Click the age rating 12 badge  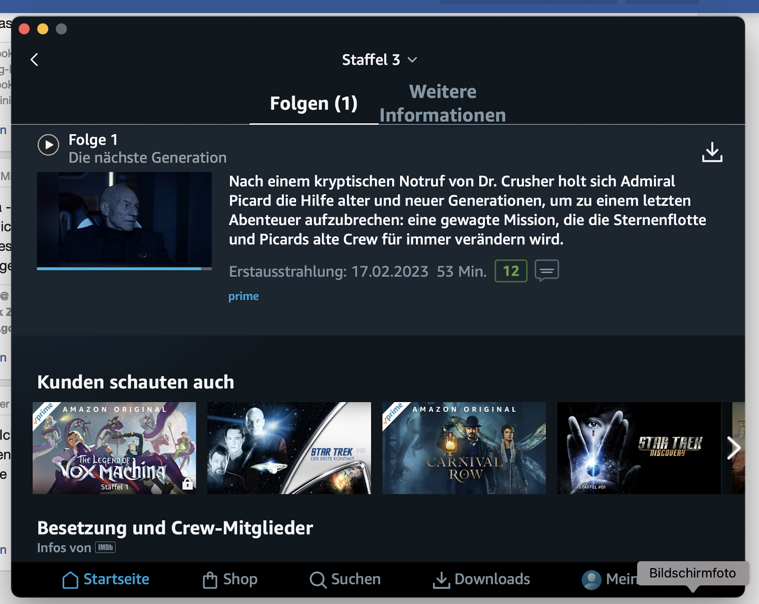pos(511,271)
